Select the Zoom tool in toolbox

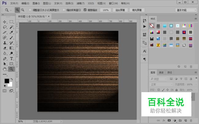(11, 69)
